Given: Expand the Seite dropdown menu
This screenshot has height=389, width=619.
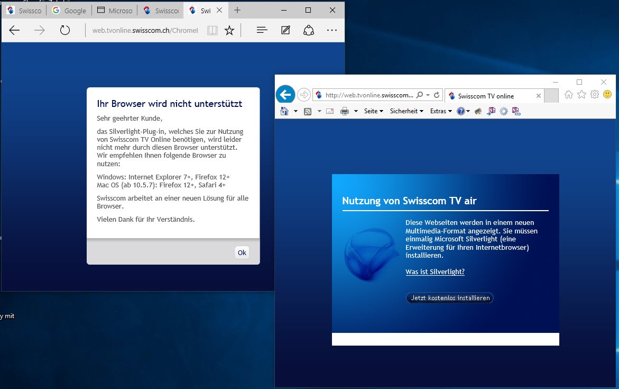Looking at the screenshot, I should [x=373, y=111].
